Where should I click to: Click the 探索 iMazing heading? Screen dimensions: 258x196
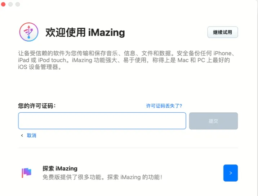(60, 168)
